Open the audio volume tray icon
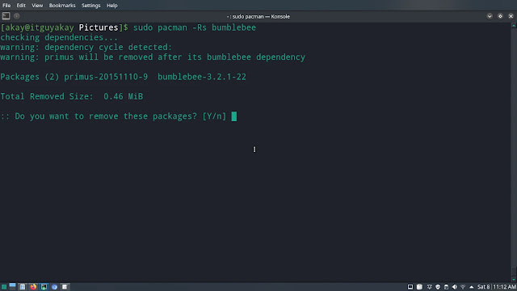Viewport: 517px width, 291px height. [455, 287]
